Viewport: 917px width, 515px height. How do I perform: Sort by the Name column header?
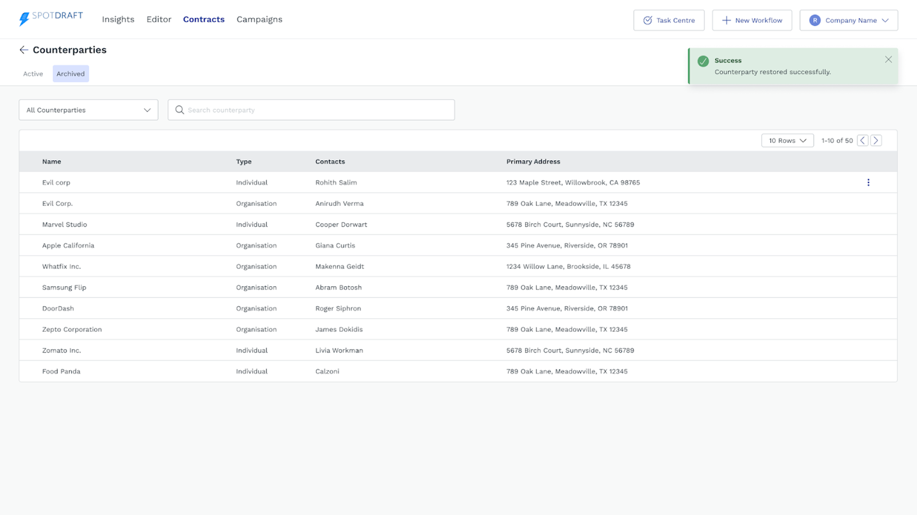point(52,161)
